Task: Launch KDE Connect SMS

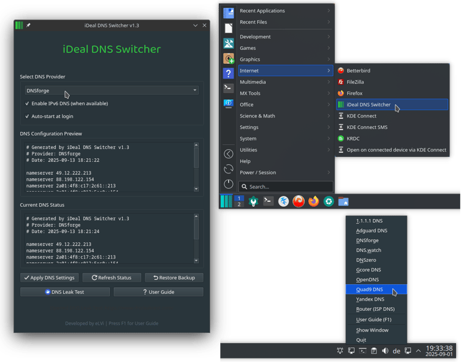Action: coord(392,127)
